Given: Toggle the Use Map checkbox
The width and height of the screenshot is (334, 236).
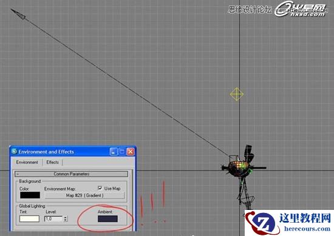Looking at the screenshot, I should pos(100,188).
